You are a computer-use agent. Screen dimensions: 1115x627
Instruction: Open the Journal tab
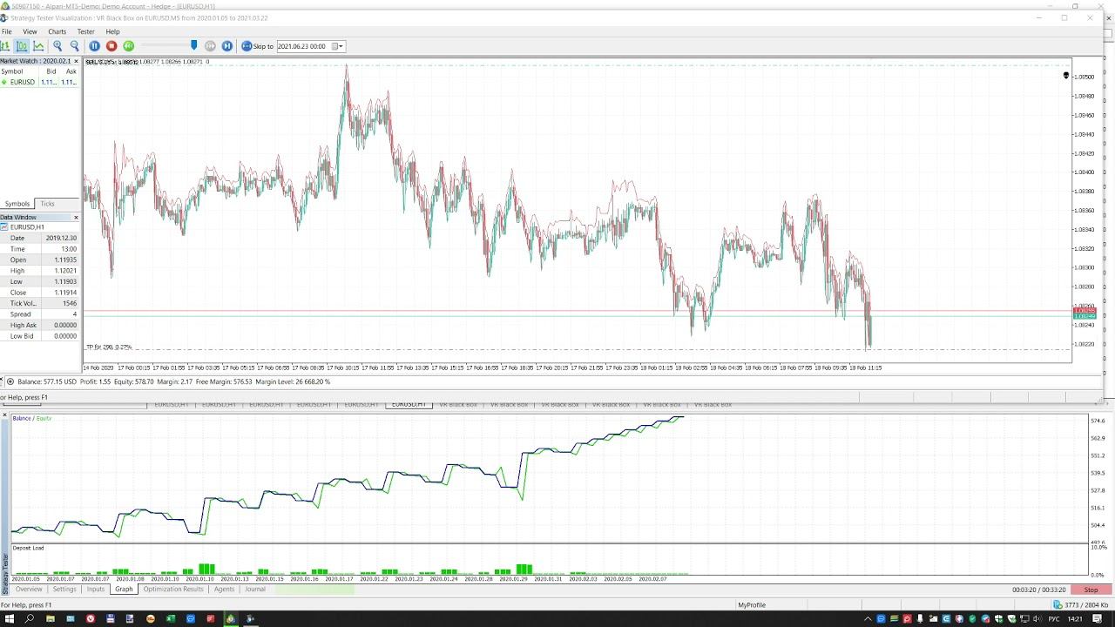pyautogui.click(x=255, y=590)
